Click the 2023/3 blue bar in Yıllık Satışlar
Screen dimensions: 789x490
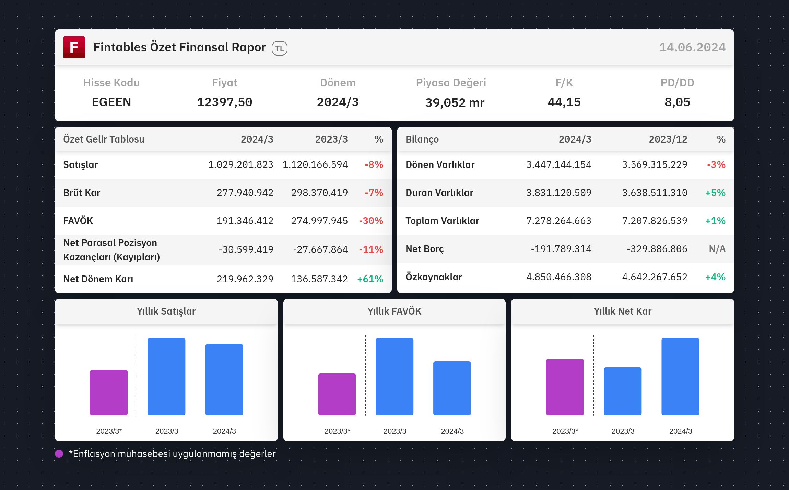[x=166, y=377]
